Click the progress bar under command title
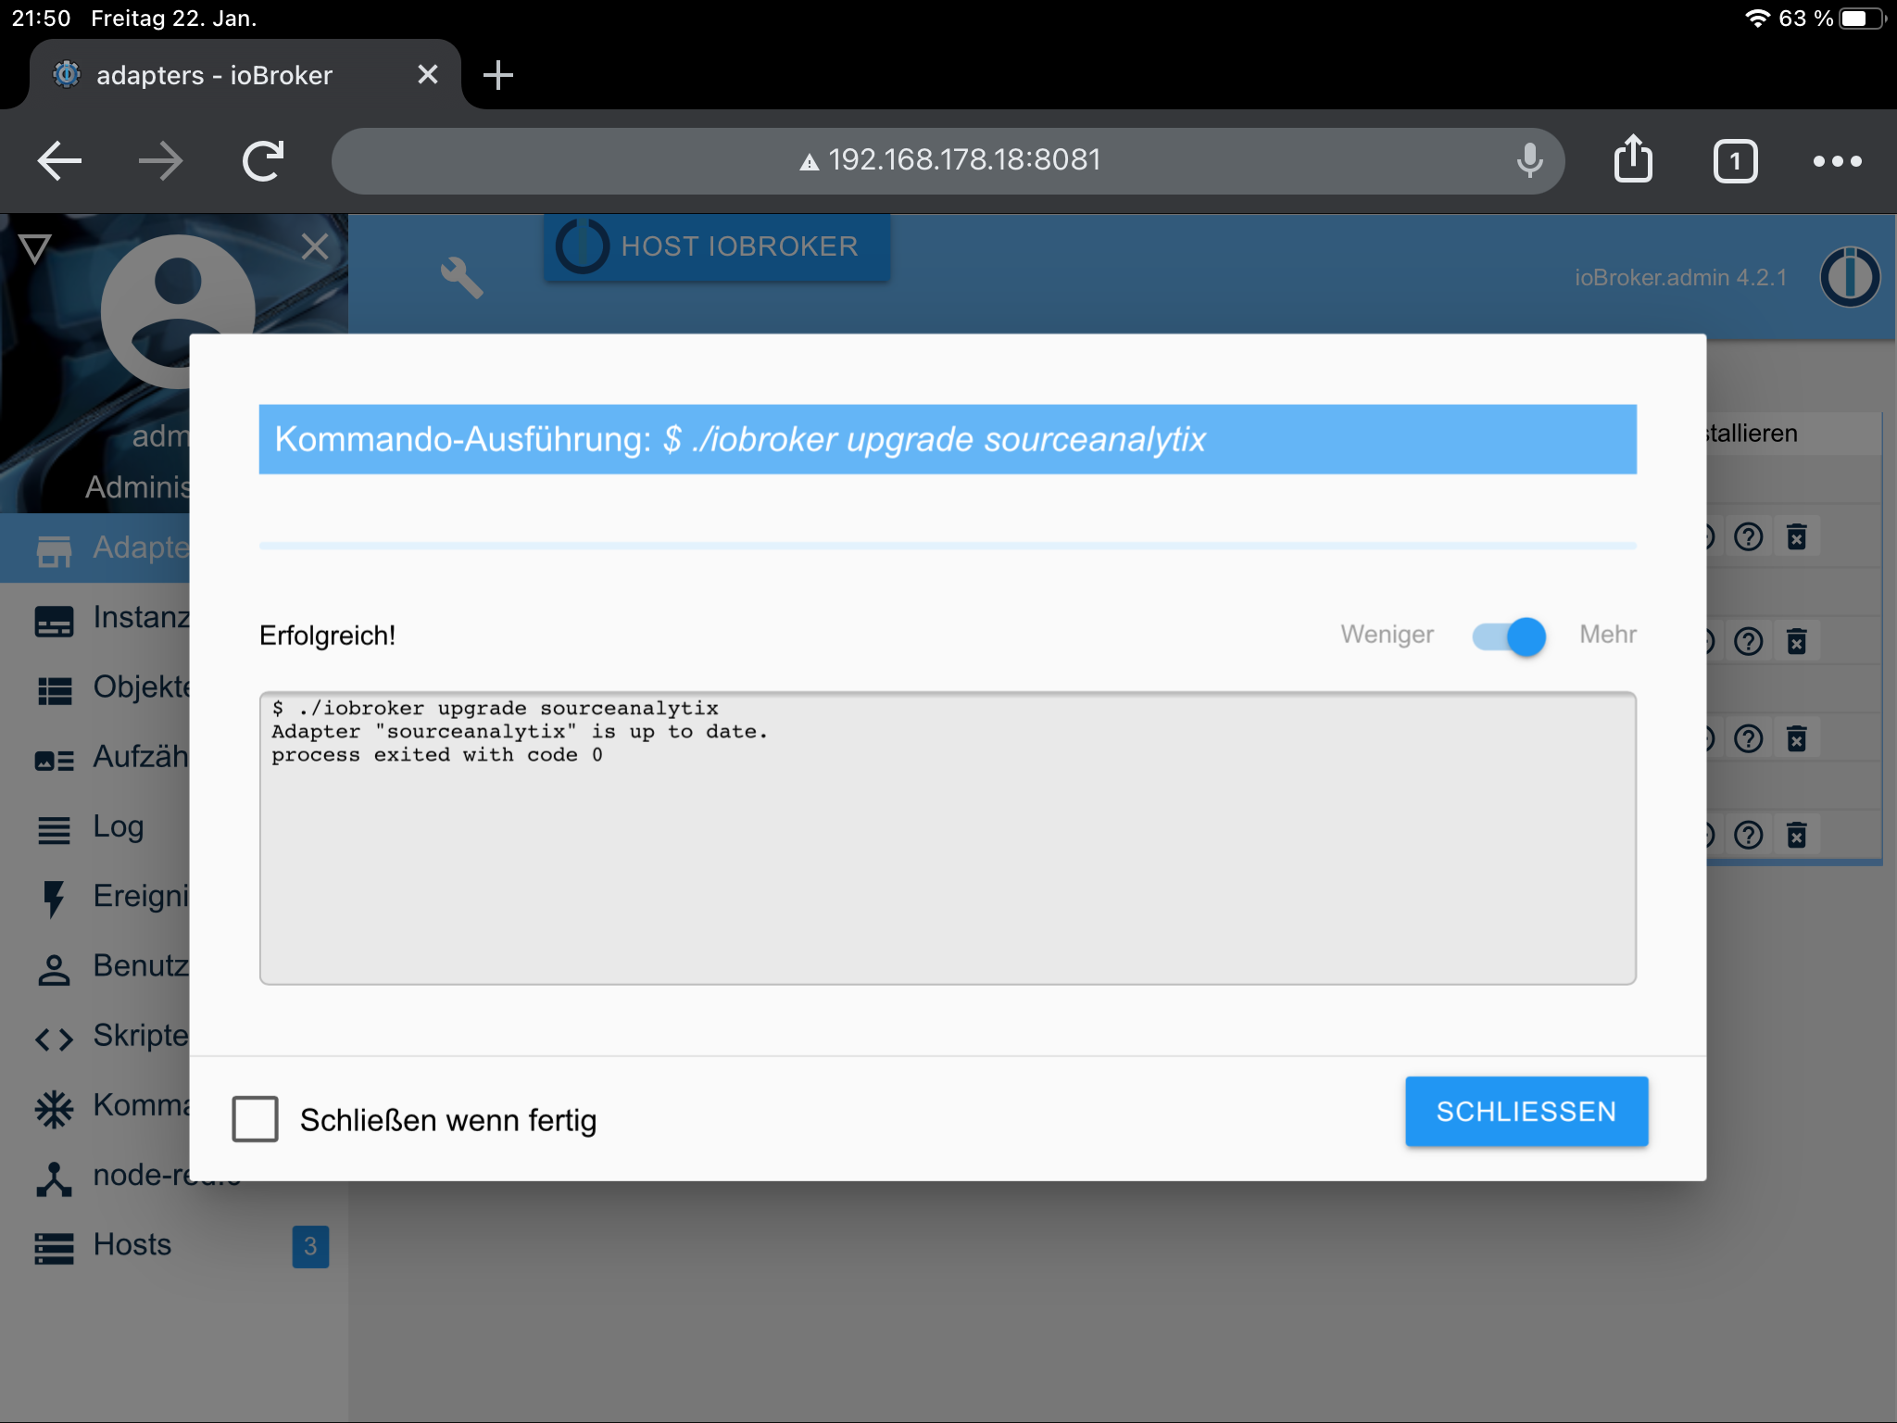This screenshot has height=1423, width=1897. (947, 546)
